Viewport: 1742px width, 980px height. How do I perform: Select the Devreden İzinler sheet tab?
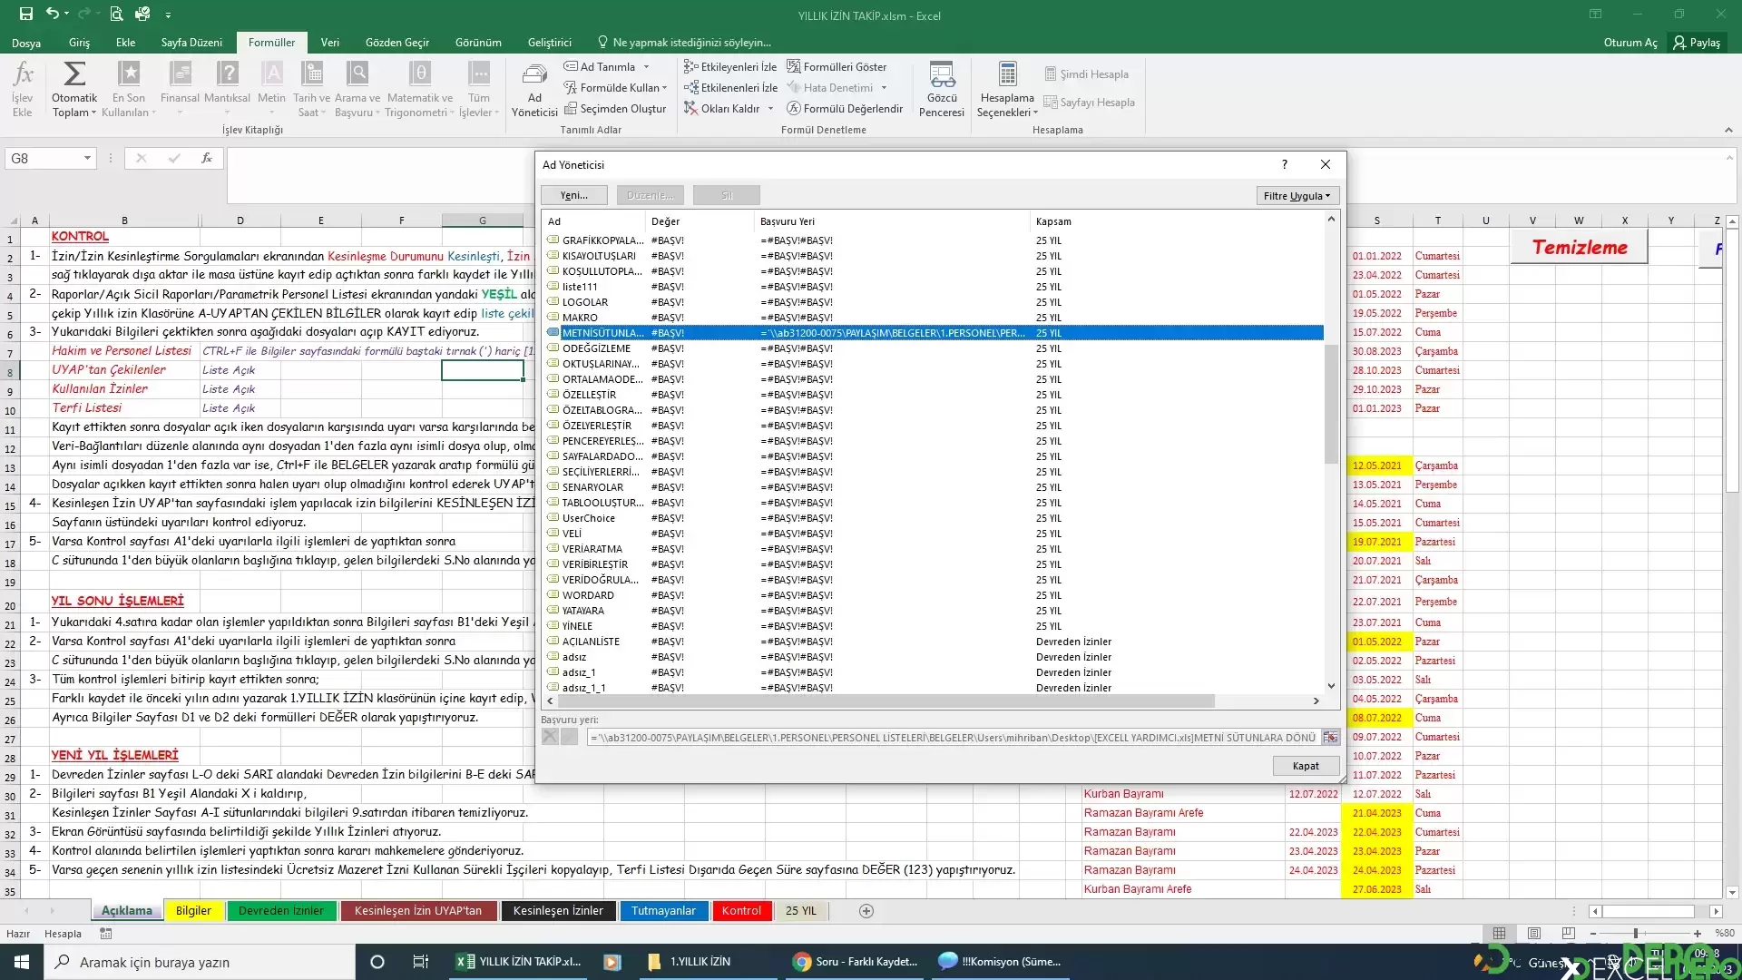281,911
